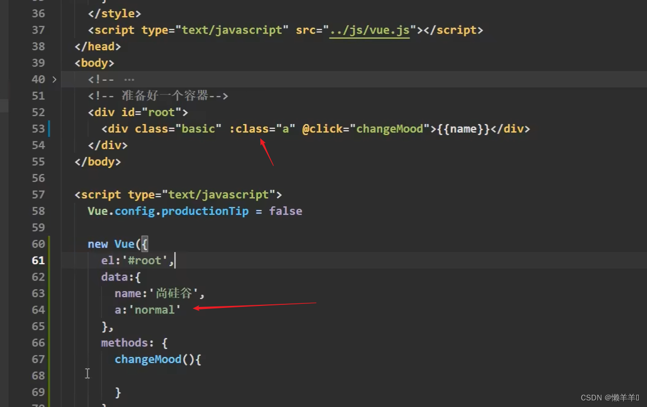The height and width of the screenshot is (407, 647).
Task: Click the el:'#root' line
Action: tap(138, 260)
